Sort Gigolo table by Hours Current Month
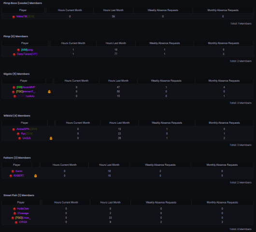The height and width of the screenshot is (232, 256). point(76,81)
